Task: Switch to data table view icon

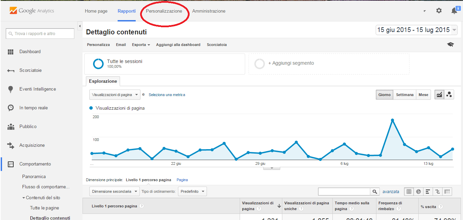Action: pos(409,192)
